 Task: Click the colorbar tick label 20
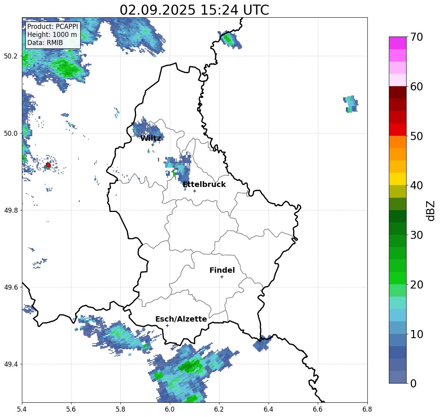[x=417, y=285]
